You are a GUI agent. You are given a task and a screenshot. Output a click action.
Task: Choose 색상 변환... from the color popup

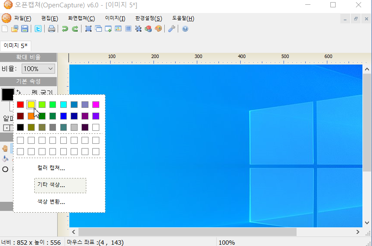tap(51, 202)
